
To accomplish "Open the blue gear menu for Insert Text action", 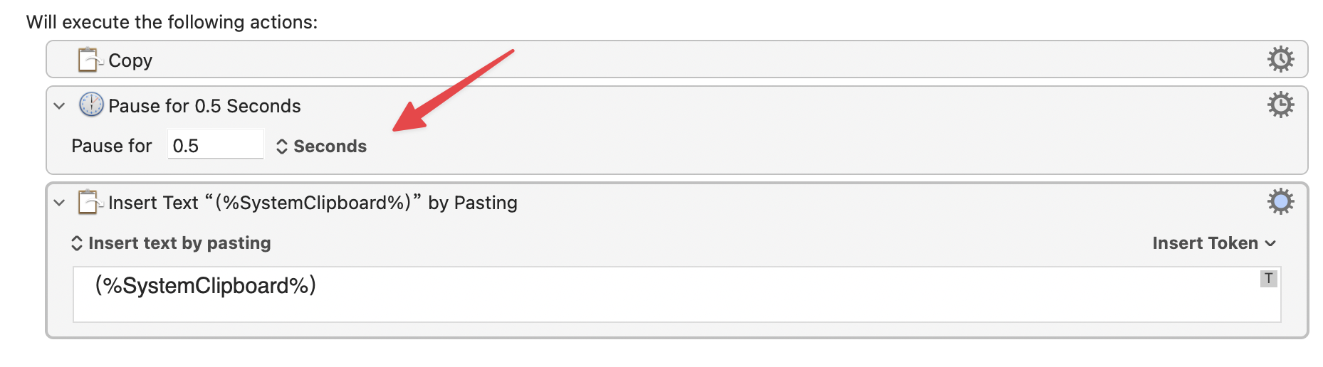I will tap(1280, 202).
